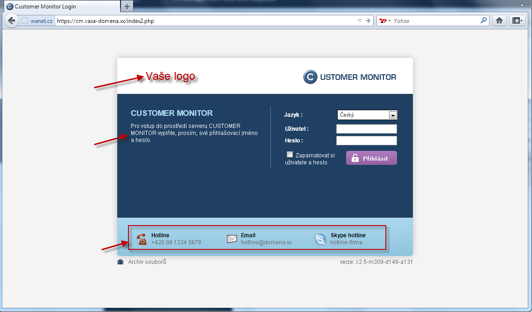Go back with the browser back arrow
The width and height of the screenshot is (532, 312).
pyautogui.click(x=12, y=21)
